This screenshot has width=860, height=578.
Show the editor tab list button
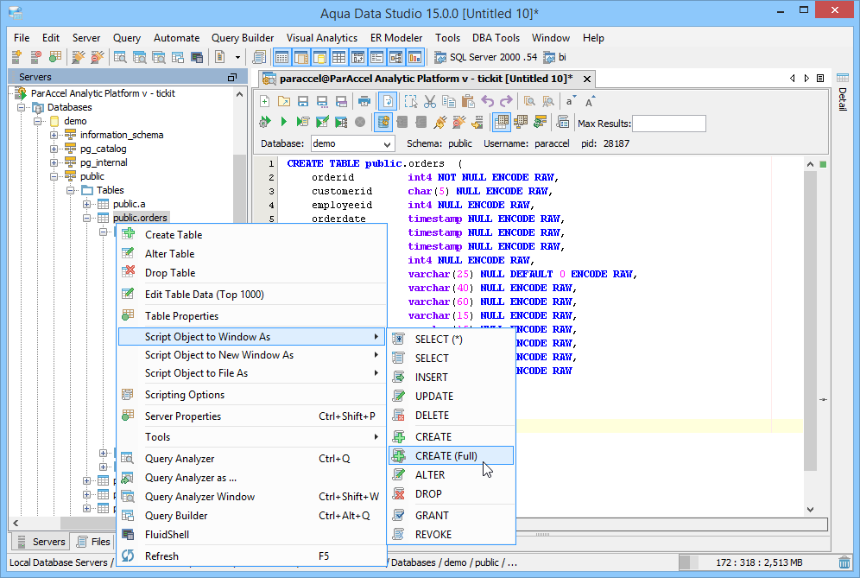coord(820,78)
